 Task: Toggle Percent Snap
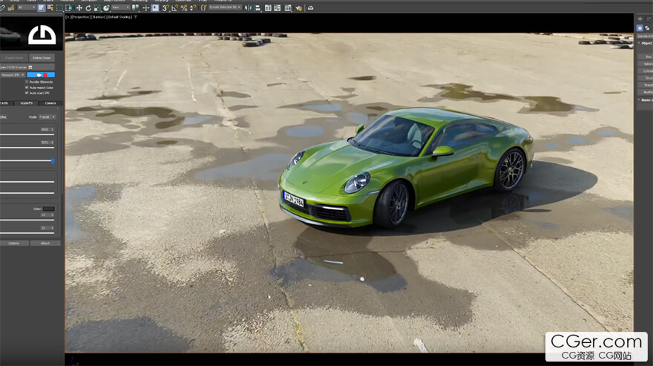184,8
